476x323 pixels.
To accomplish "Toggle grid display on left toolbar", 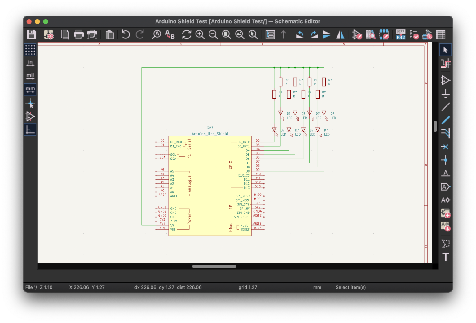I will click(x=30, y=50).
